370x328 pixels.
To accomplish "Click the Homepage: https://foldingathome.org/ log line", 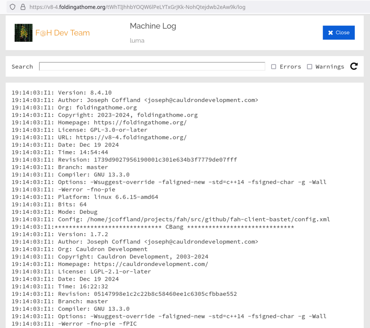I will (x=99, y=122).
